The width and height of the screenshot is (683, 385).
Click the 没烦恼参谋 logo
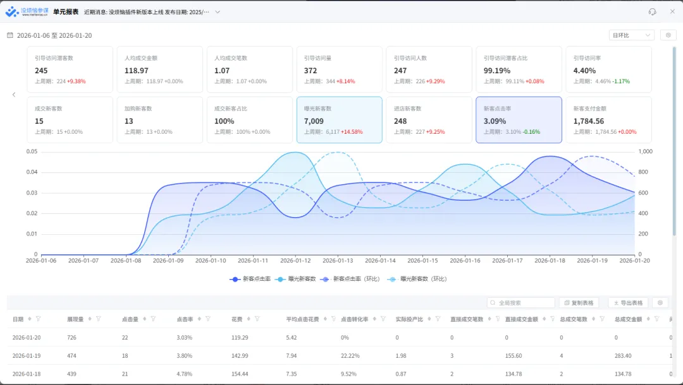(x=27, y=12)
